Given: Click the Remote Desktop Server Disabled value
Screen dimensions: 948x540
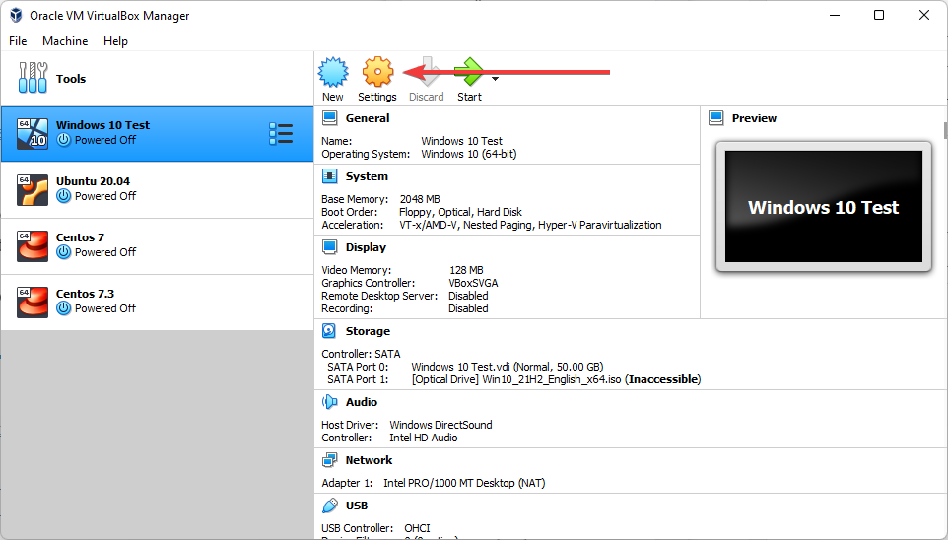Looking at the screenshot, I should (x=468, y=296).
